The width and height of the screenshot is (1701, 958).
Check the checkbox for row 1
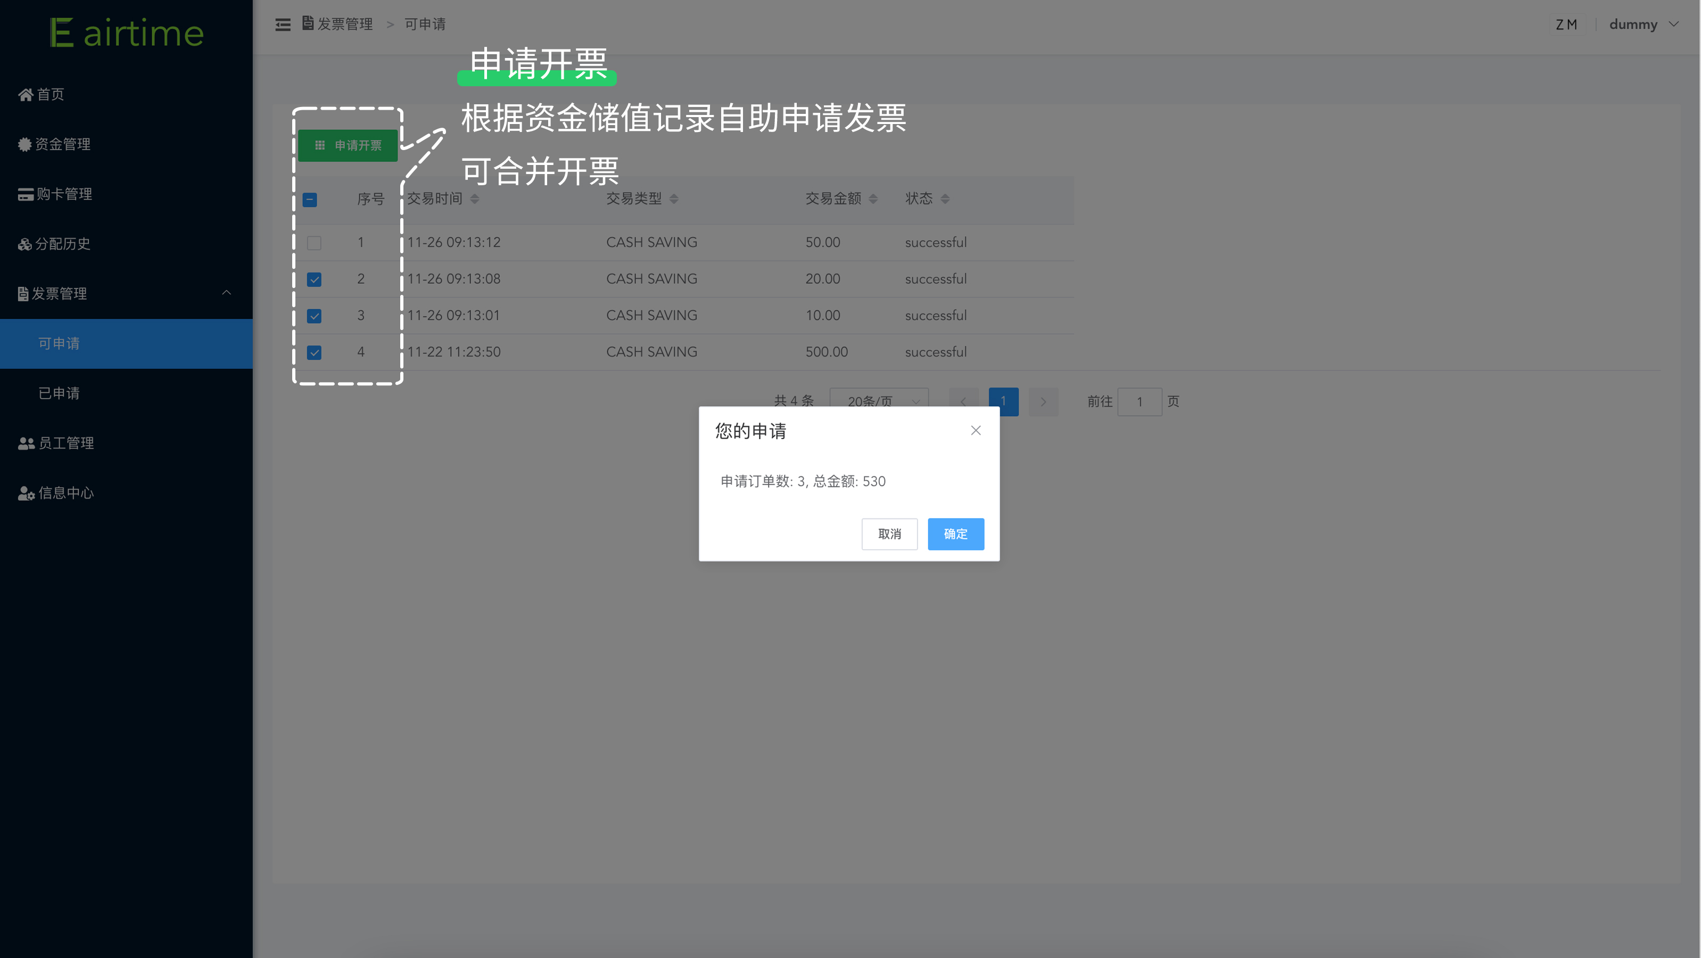click(x=315, y=243)
